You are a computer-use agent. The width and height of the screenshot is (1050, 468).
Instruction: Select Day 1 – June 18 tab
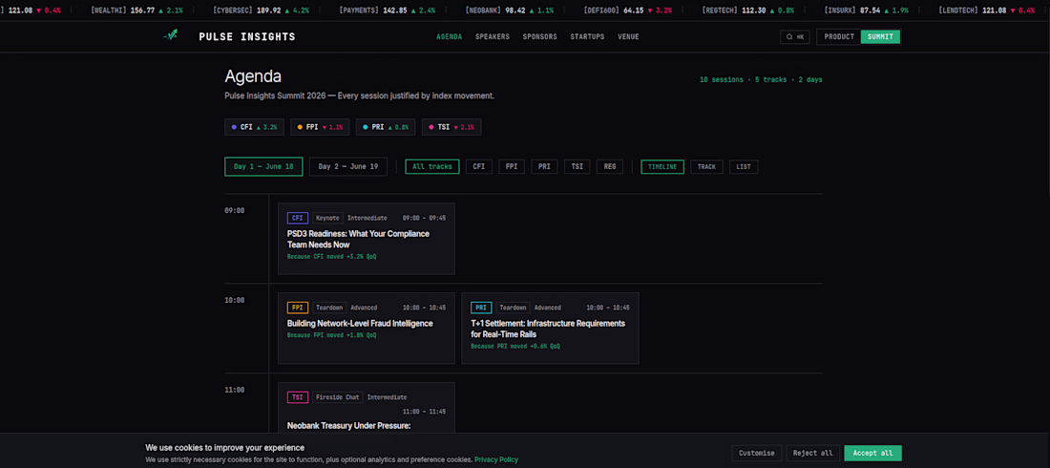[263, 166]
